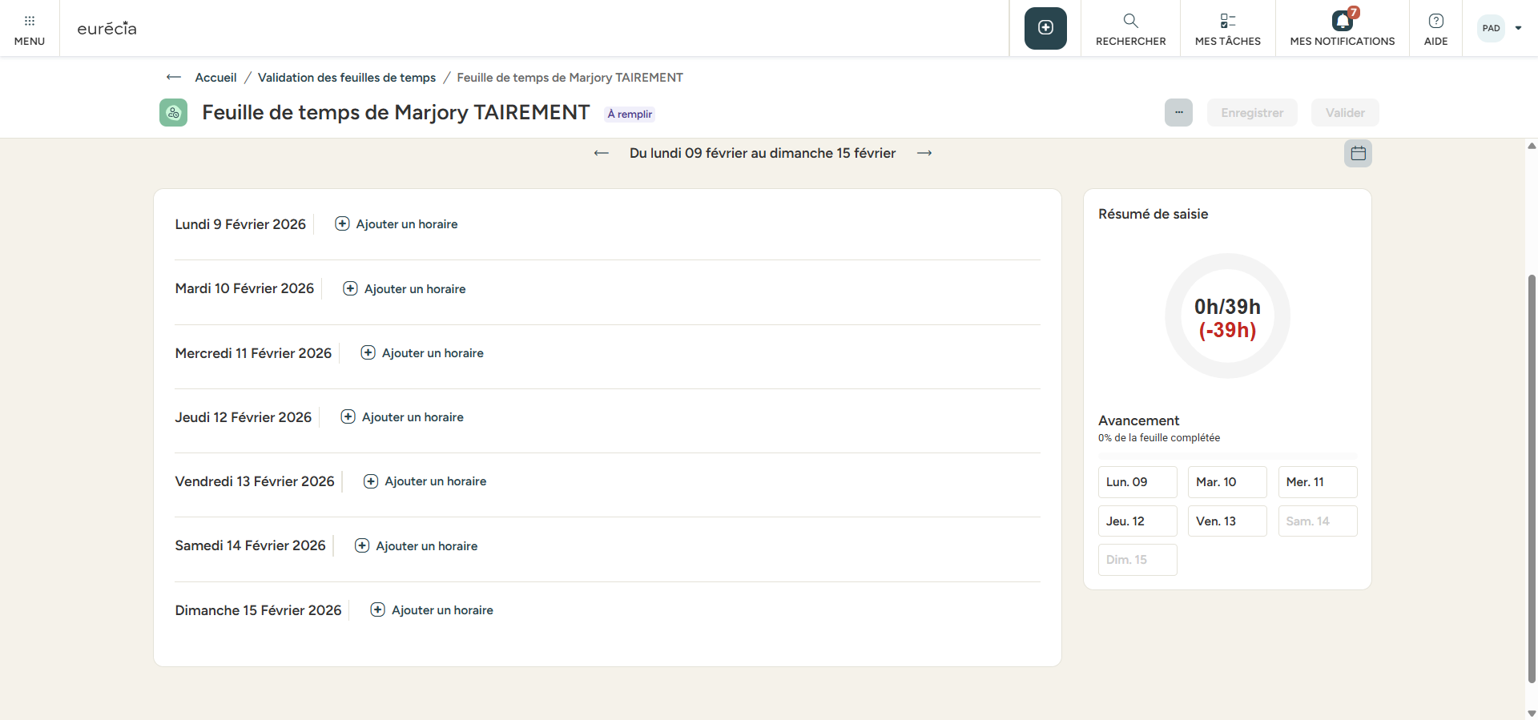
Task: Click the quick-add plus button in header
Action: [1045, 28]
